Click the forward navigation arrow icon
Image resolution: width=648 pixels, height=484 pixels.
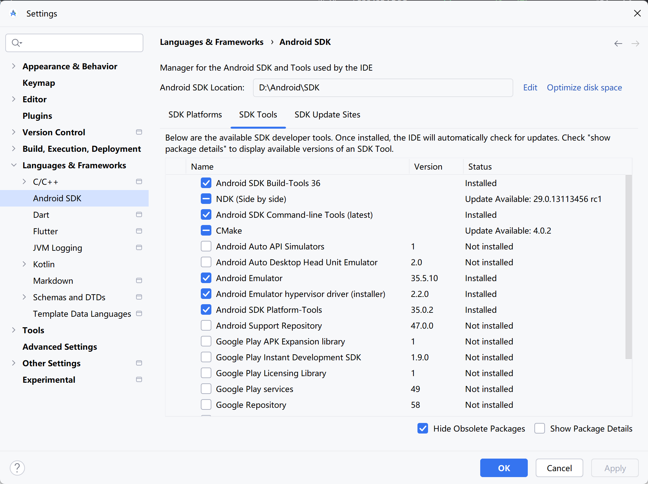point(635,44)
